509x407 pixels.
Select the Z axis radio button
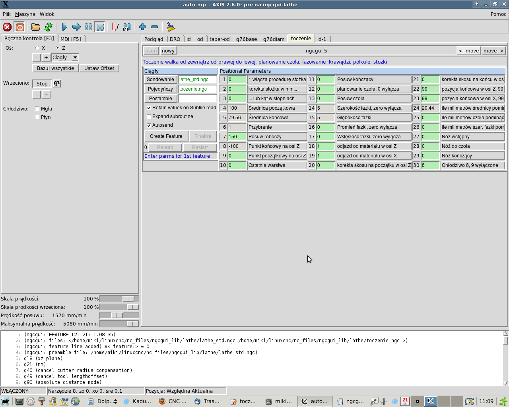pyautogui.click(x=58, y=48)
